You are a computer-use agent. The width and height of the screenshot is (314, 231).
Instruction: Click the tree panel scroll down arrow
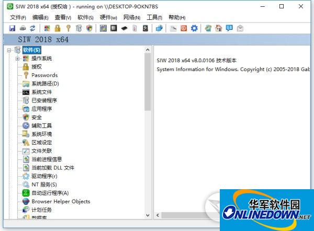(148, 215)
